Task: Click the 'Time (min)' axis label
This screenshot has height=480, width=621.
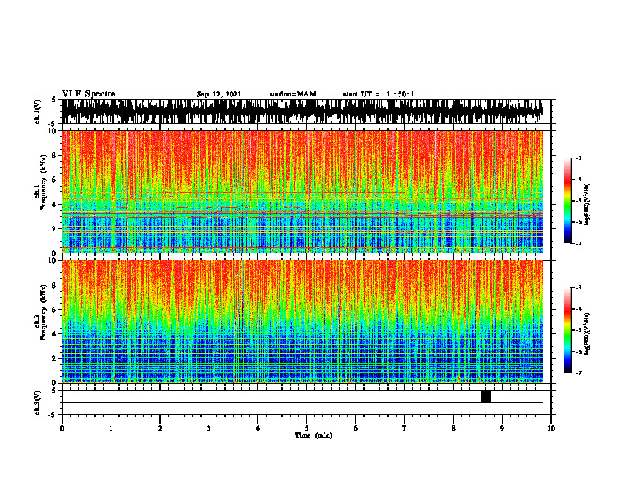Action: [314, 435]
